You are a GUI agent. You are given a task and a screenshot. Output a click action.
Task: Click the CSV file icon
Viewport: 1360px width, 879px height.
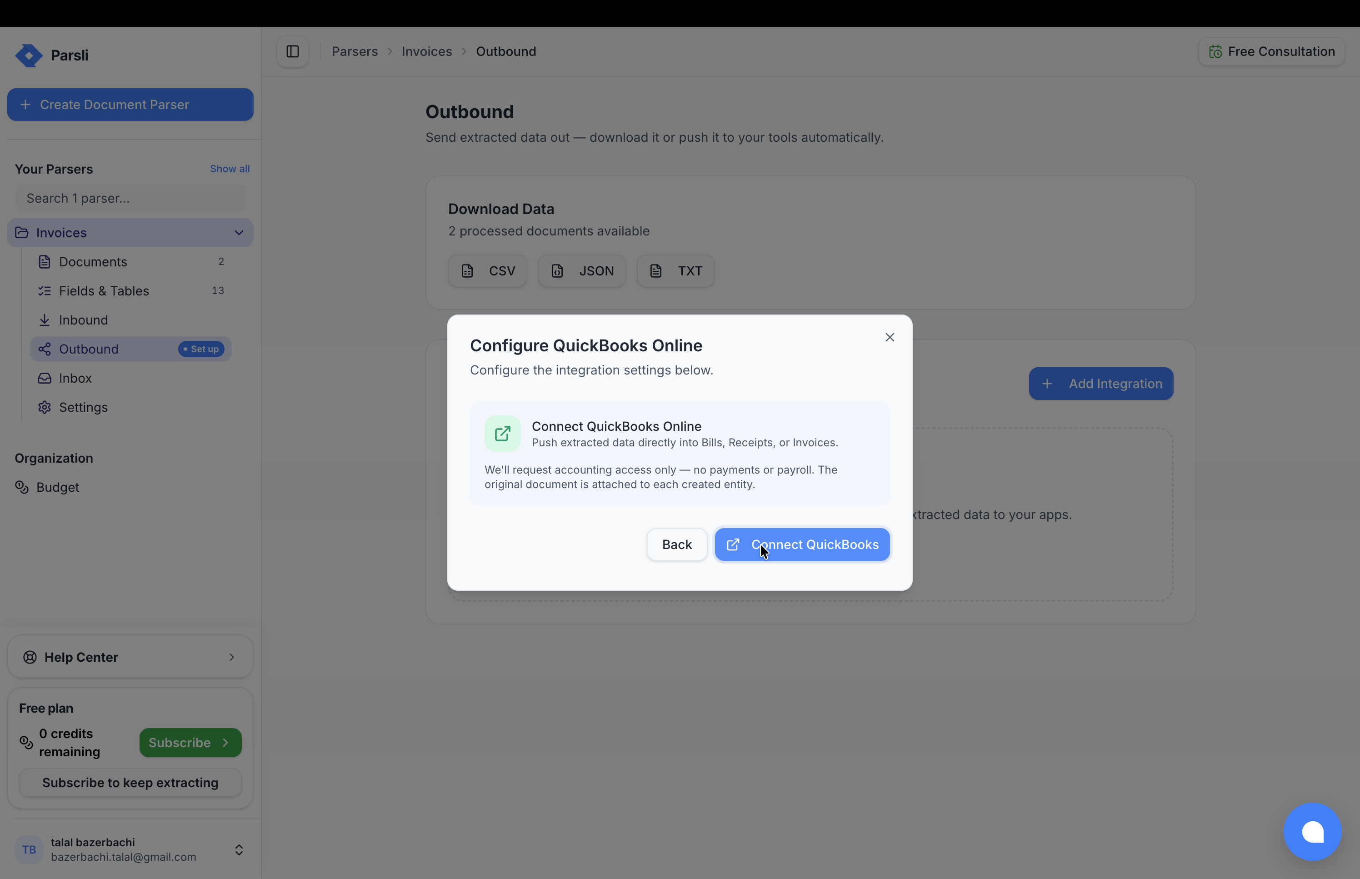click(x=467, y=271)
